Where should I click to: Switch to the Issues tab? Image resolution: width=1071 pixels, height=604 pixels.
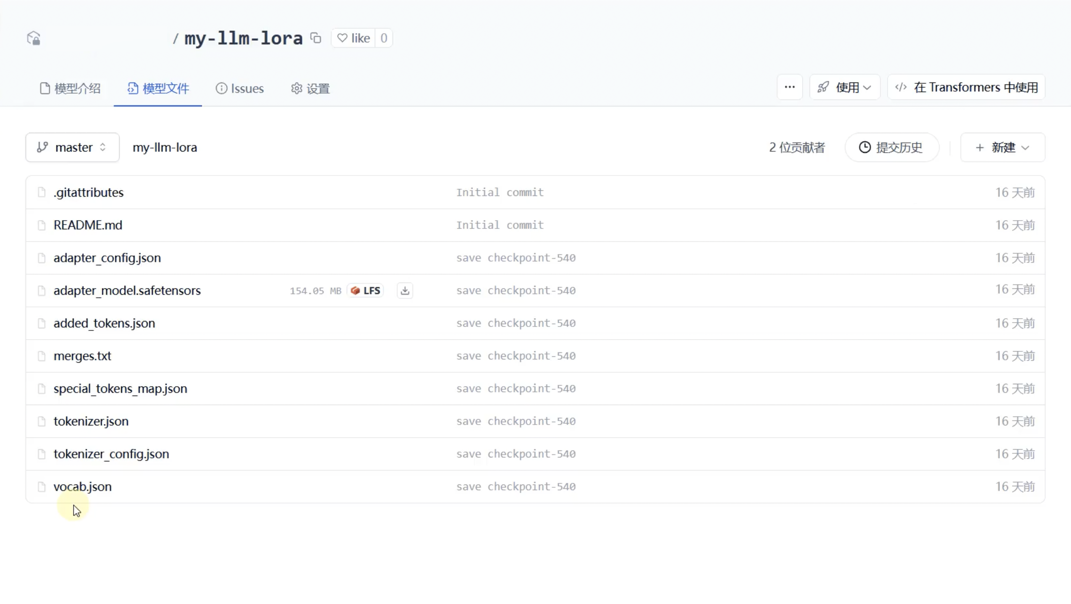240,89
